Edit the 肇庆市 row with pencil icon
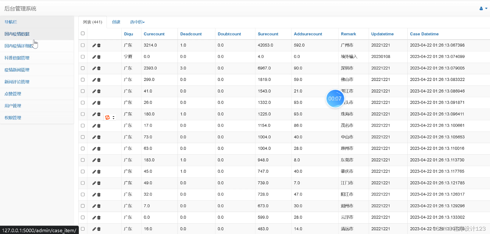This screenshot has height=234, width=490. point(94,172)
